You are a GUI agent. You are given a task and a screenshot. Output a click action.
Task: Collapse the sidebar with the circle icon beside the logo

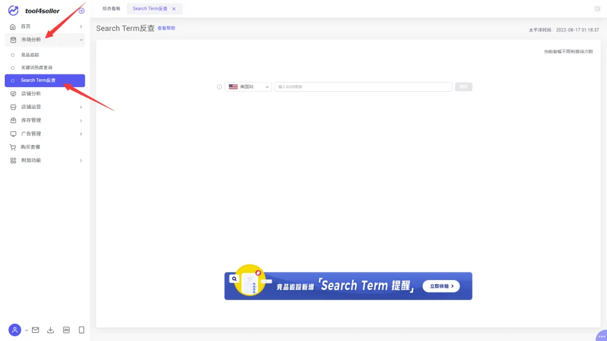click(81, 11)
